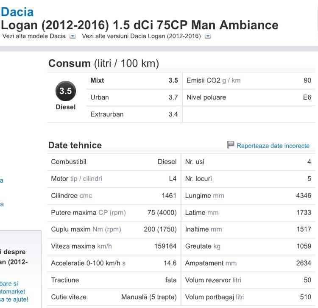Open the 'Vezi alte modele Dacia' link

(x=34, y=36)
